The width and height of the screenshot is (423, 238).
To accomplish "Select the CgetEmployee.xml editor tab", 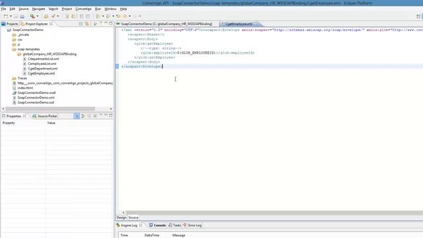I will 239,24.
